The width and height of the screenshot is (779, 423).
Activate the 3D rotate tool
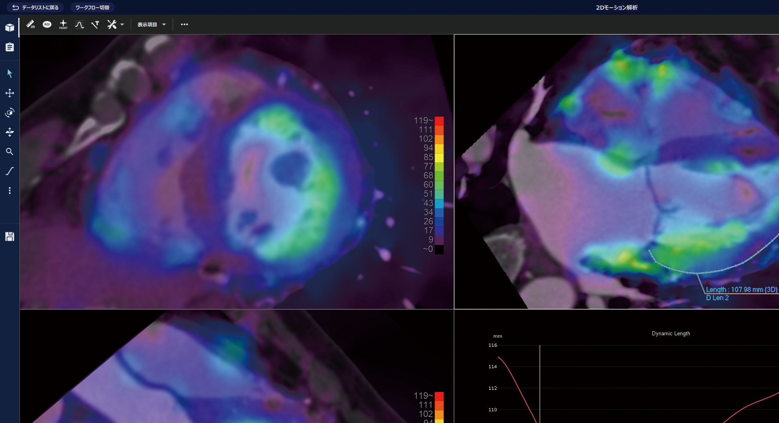tap(10, 112)
